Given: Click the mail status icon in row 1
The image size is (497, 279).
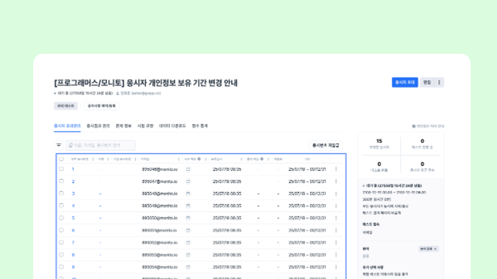Looking at the screenshot, I should [188, 169].
